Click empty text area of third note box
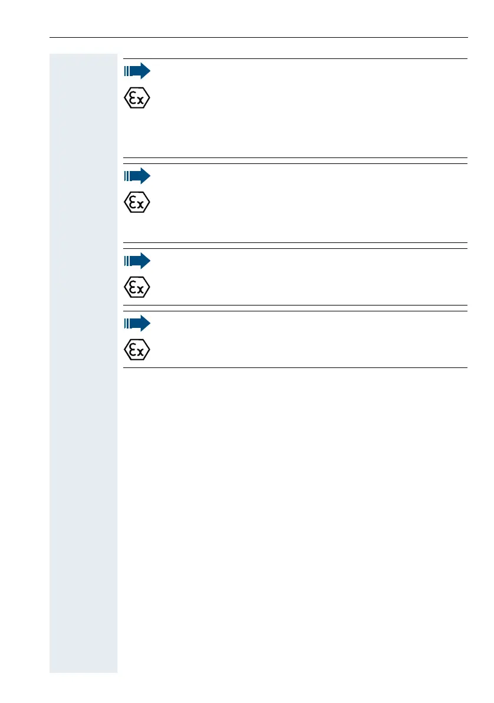Image resolution: width=494 pixels, height=703 pixels. click(x=309, y=277)
